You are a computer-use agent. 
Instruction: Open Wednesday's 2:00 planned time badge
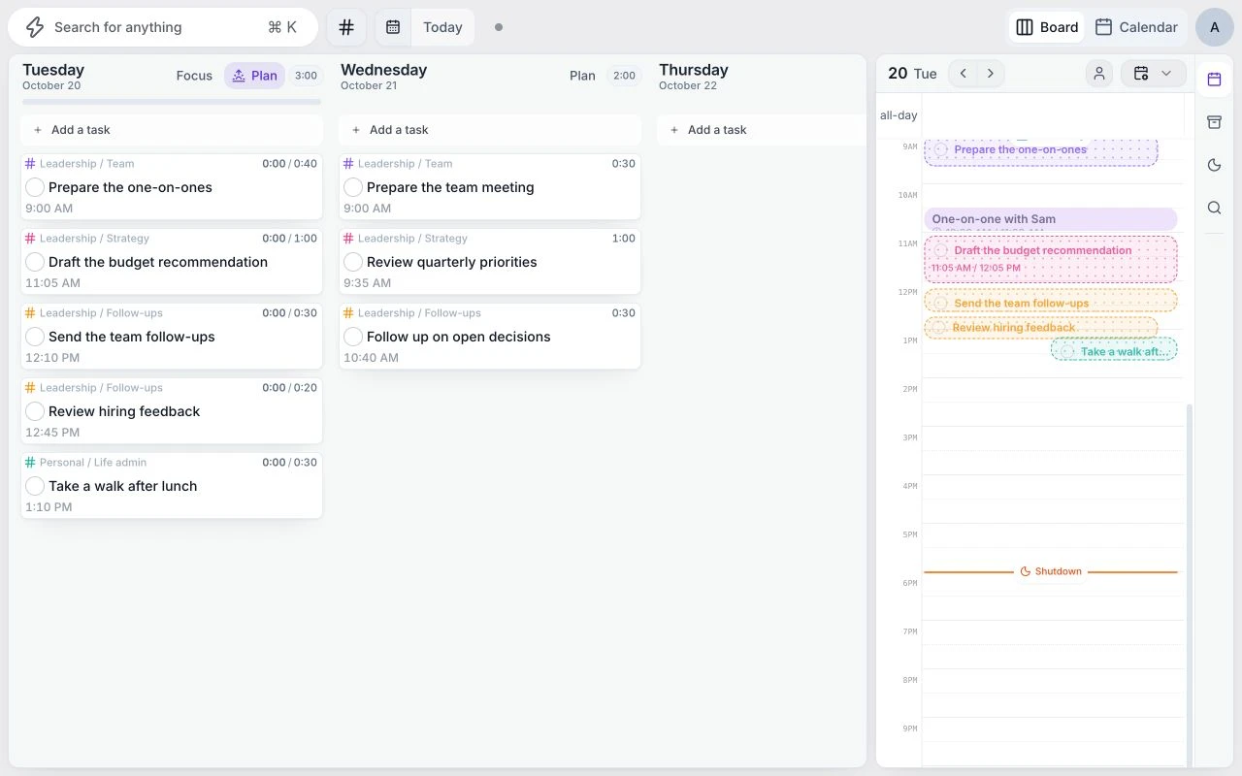(x=624, y=76)
